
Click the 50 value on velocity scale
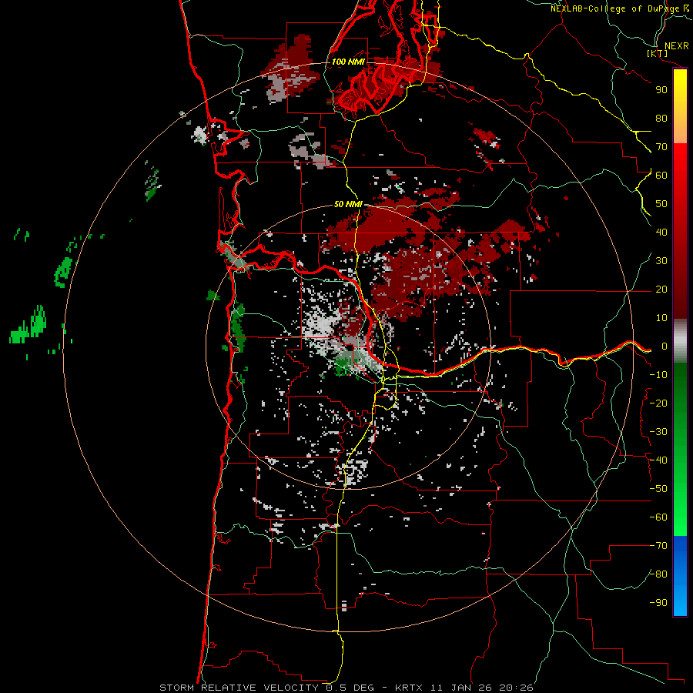click(x=661, y=204)
